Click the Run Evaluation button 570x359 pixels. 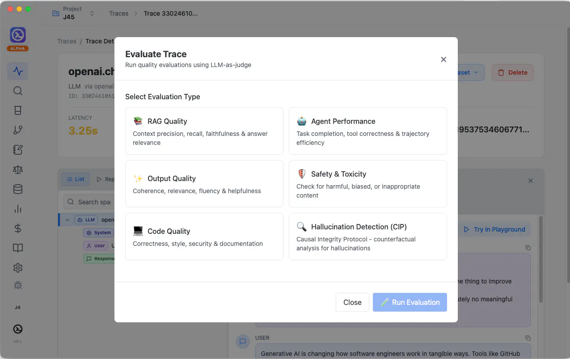point(410,302)
